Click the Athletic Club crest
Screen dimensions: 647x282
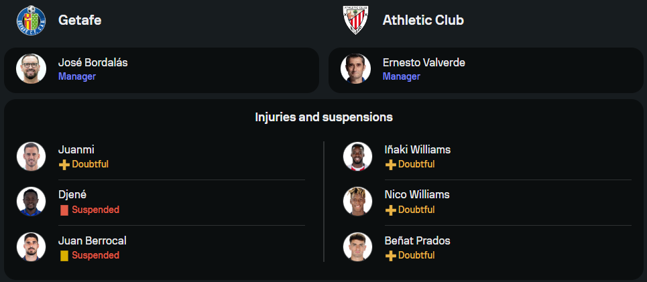(355, 20)
